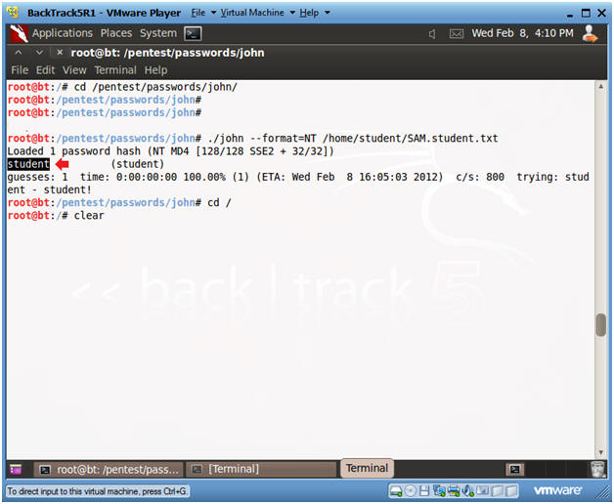This screenshot has width=614, height=504.
Task: Open the System menu
Action: click(x=158, y=33)
